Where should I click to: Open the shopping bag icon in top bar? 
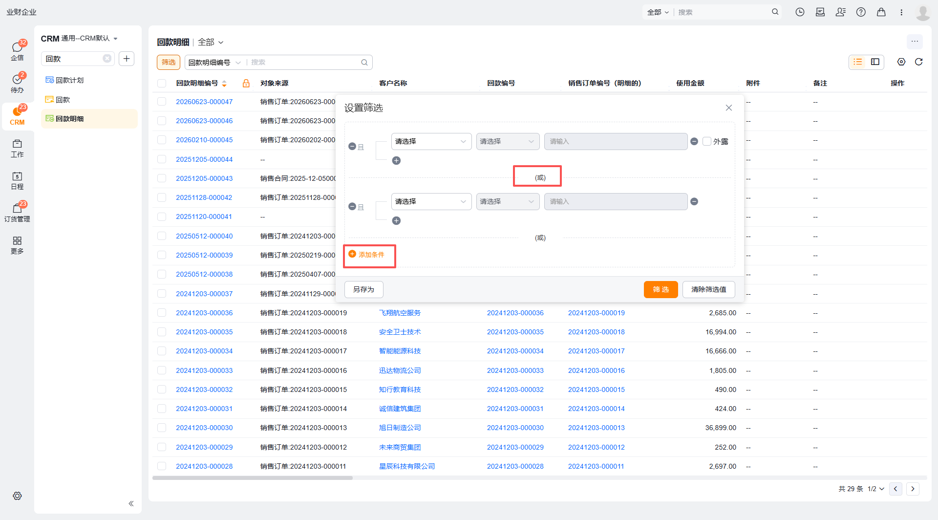tap(881, 12)
